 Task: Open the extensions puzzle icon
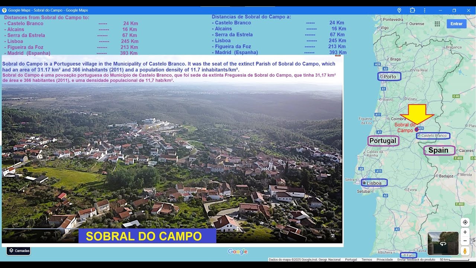412,10
